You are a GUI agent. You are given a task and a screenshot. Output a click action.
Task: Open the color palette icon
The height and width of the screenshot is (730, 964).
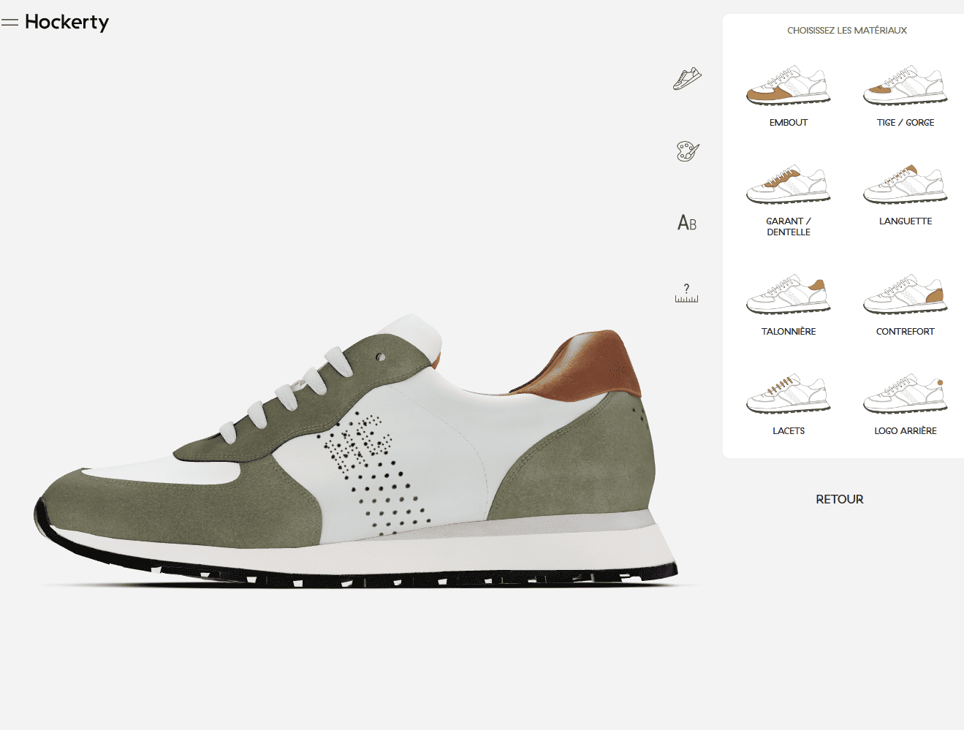tap(687, 151)
